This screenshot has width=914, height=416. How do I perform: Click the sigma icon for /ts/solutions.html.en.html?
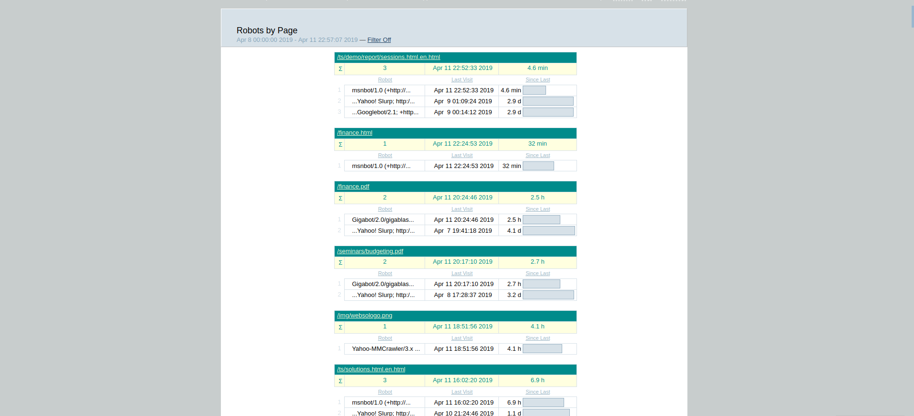340,381
